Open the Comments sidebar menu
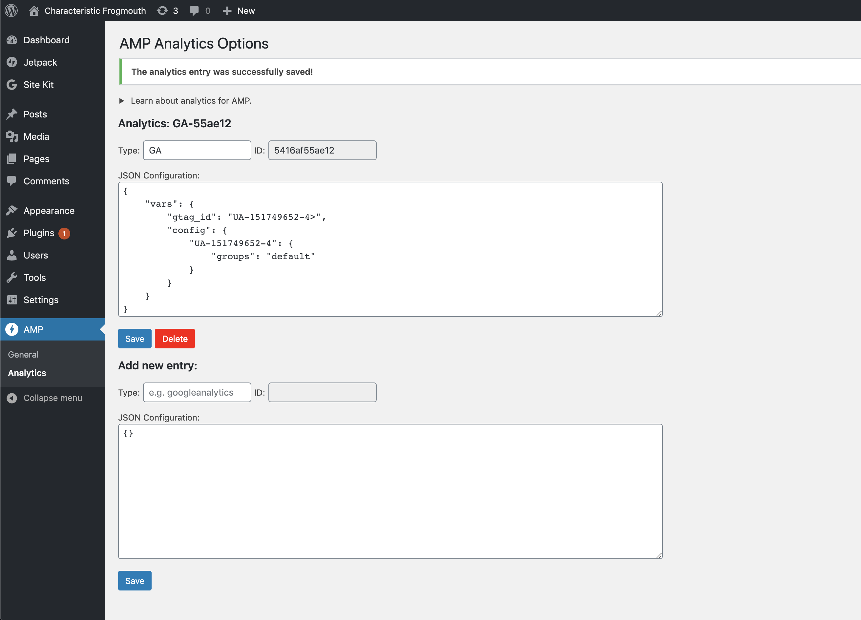The height and width of the screenshot is (620, 861). [52, 181]
